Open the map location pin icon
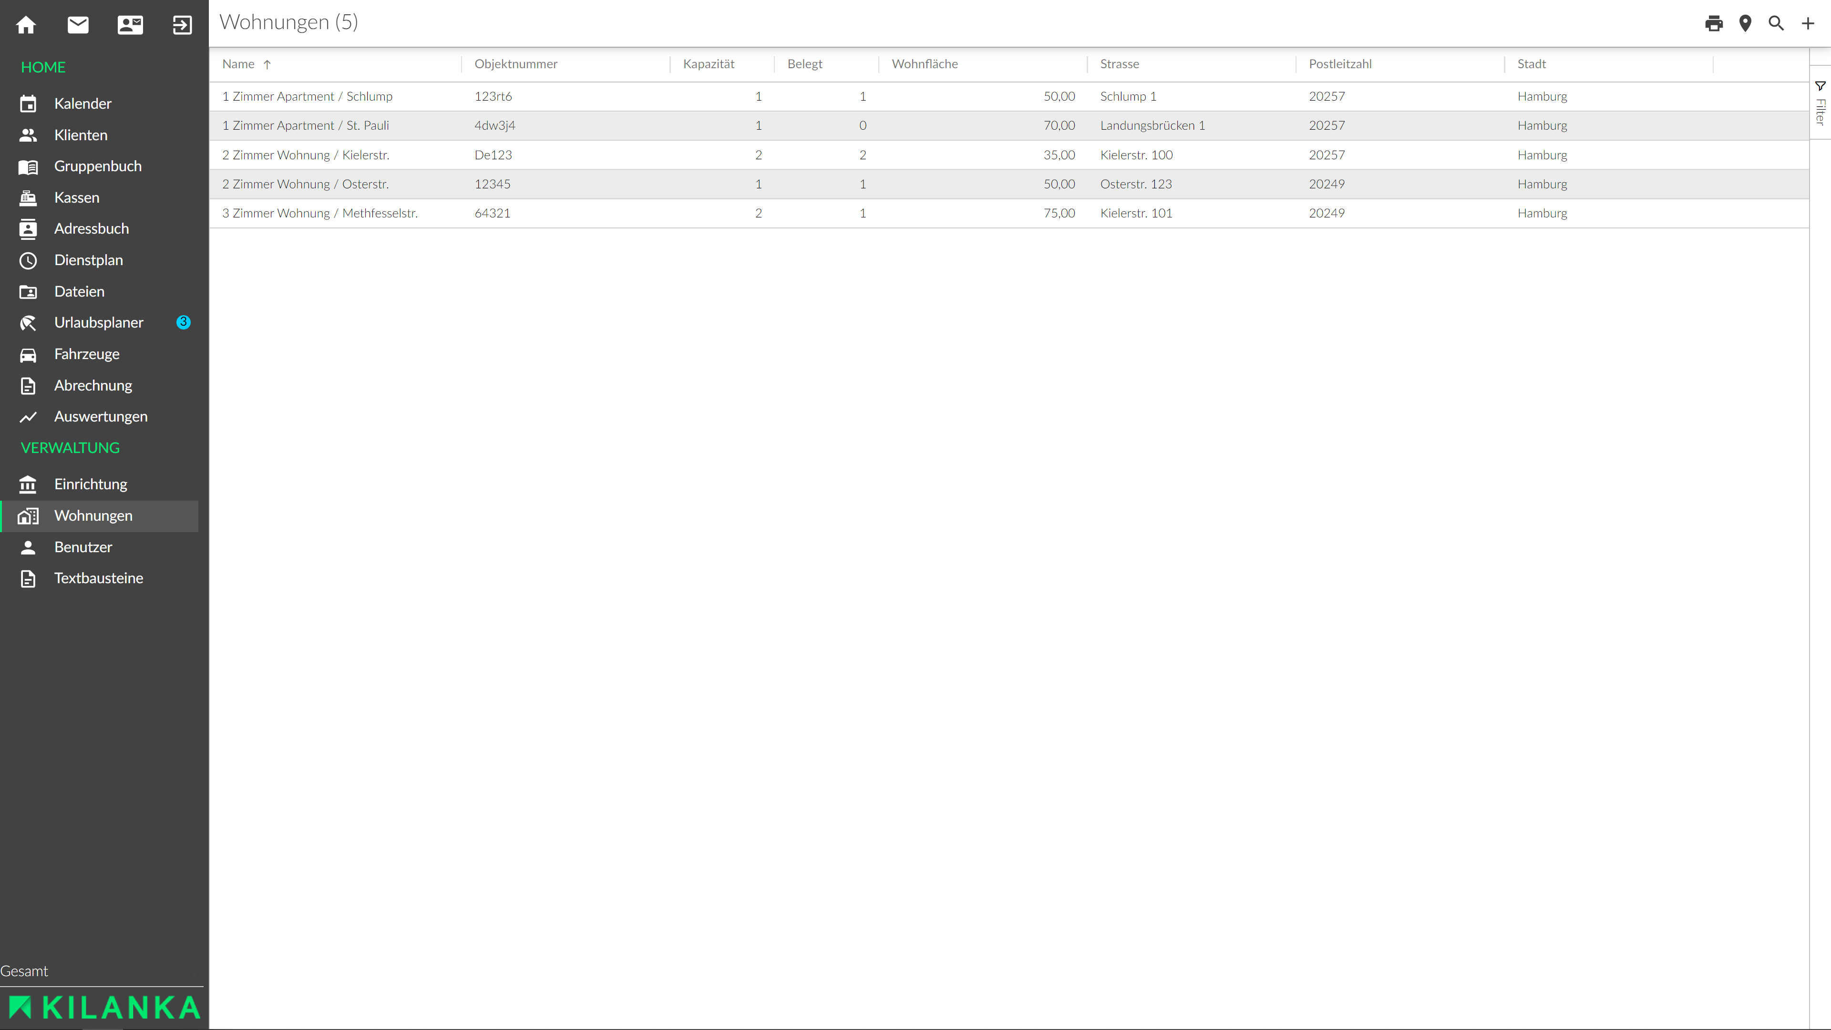Screen dimensions: 1831x1030 pyautogui.click(x=1745, y=23)
